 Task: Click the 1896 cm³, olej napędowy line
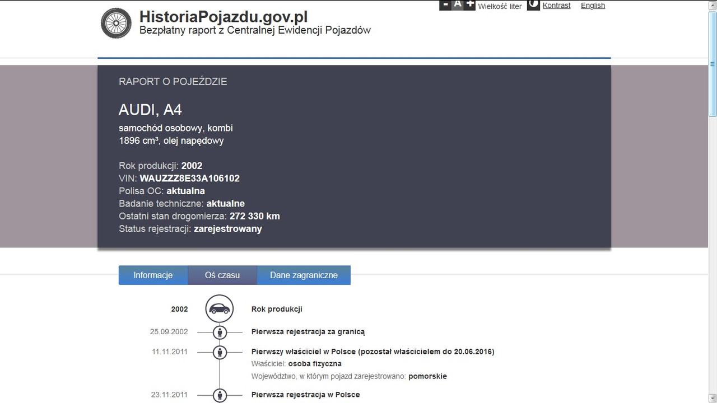[x=171, y=140]
